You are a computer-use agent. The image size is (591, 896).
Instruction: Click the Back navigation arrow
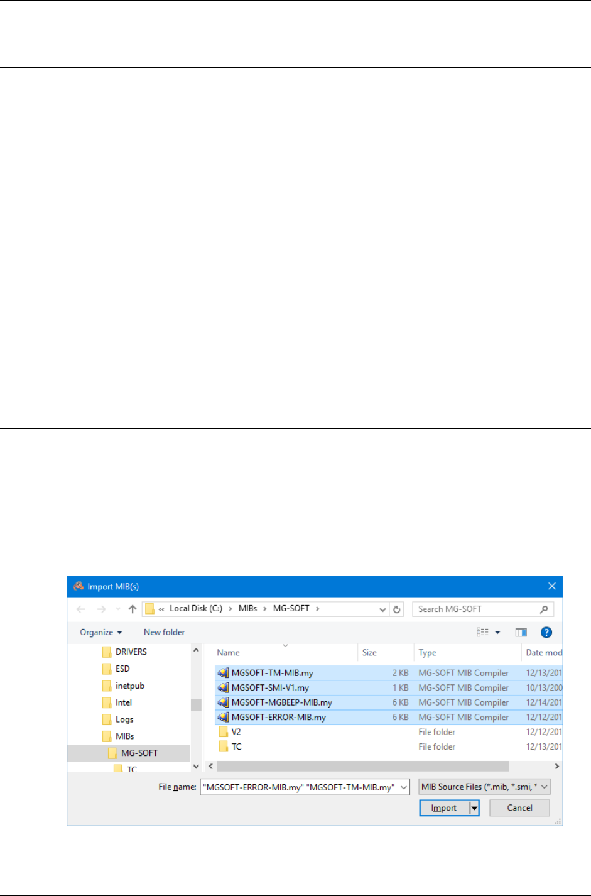80,609
